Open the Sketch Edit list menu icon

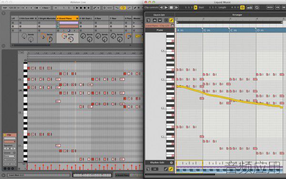[148, 20]
